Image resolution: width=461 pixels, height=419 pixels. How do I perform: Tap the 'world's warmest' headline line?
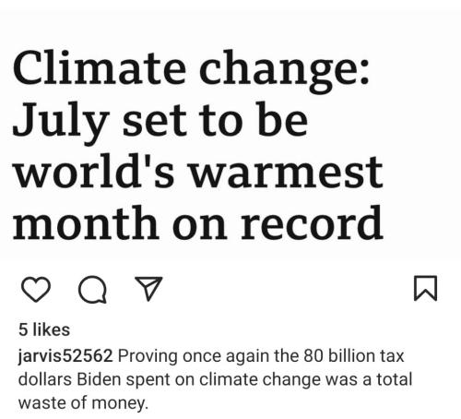point(198,172)
